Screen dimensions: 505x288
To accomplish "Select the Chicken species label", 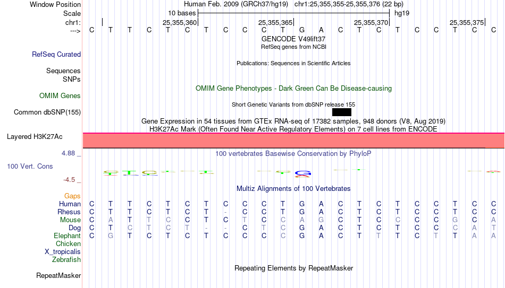I will point(68,243).
